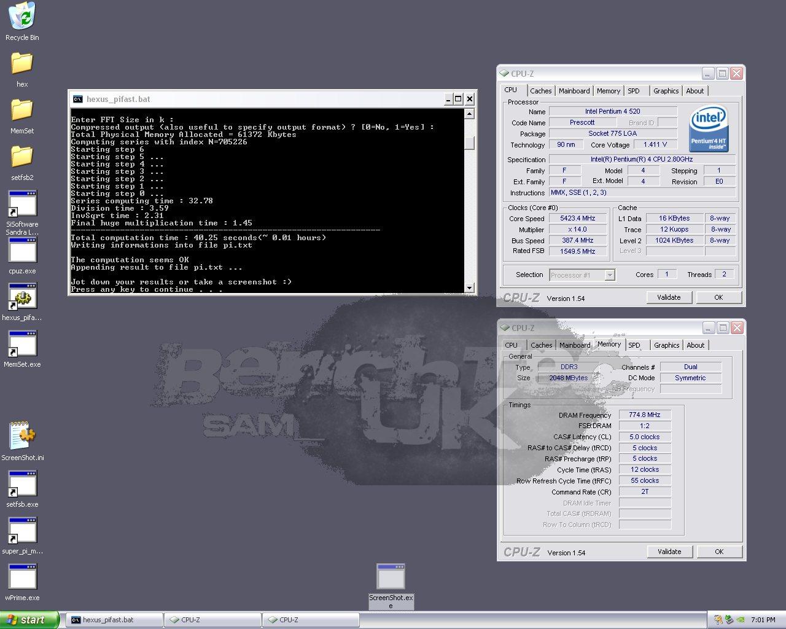The height and width of the screenshot is (629, 786).
Task: Click the DRAM Frequency 774.8 MHz field
Action: tap(645, 415)
